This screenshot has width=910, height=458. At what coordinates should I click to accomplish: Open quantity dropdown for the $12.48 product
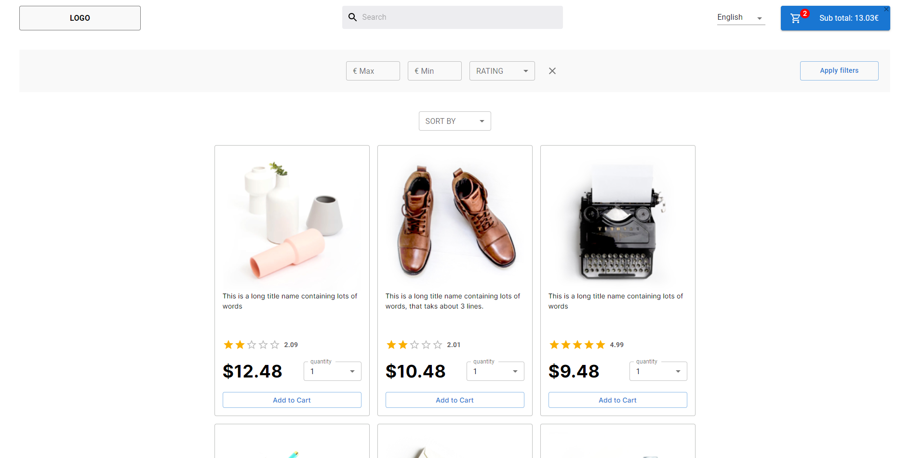[332, 371]
